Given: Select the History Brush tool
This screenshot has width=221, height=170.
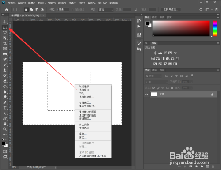Looking at the screenshot, I should (5, 76).
